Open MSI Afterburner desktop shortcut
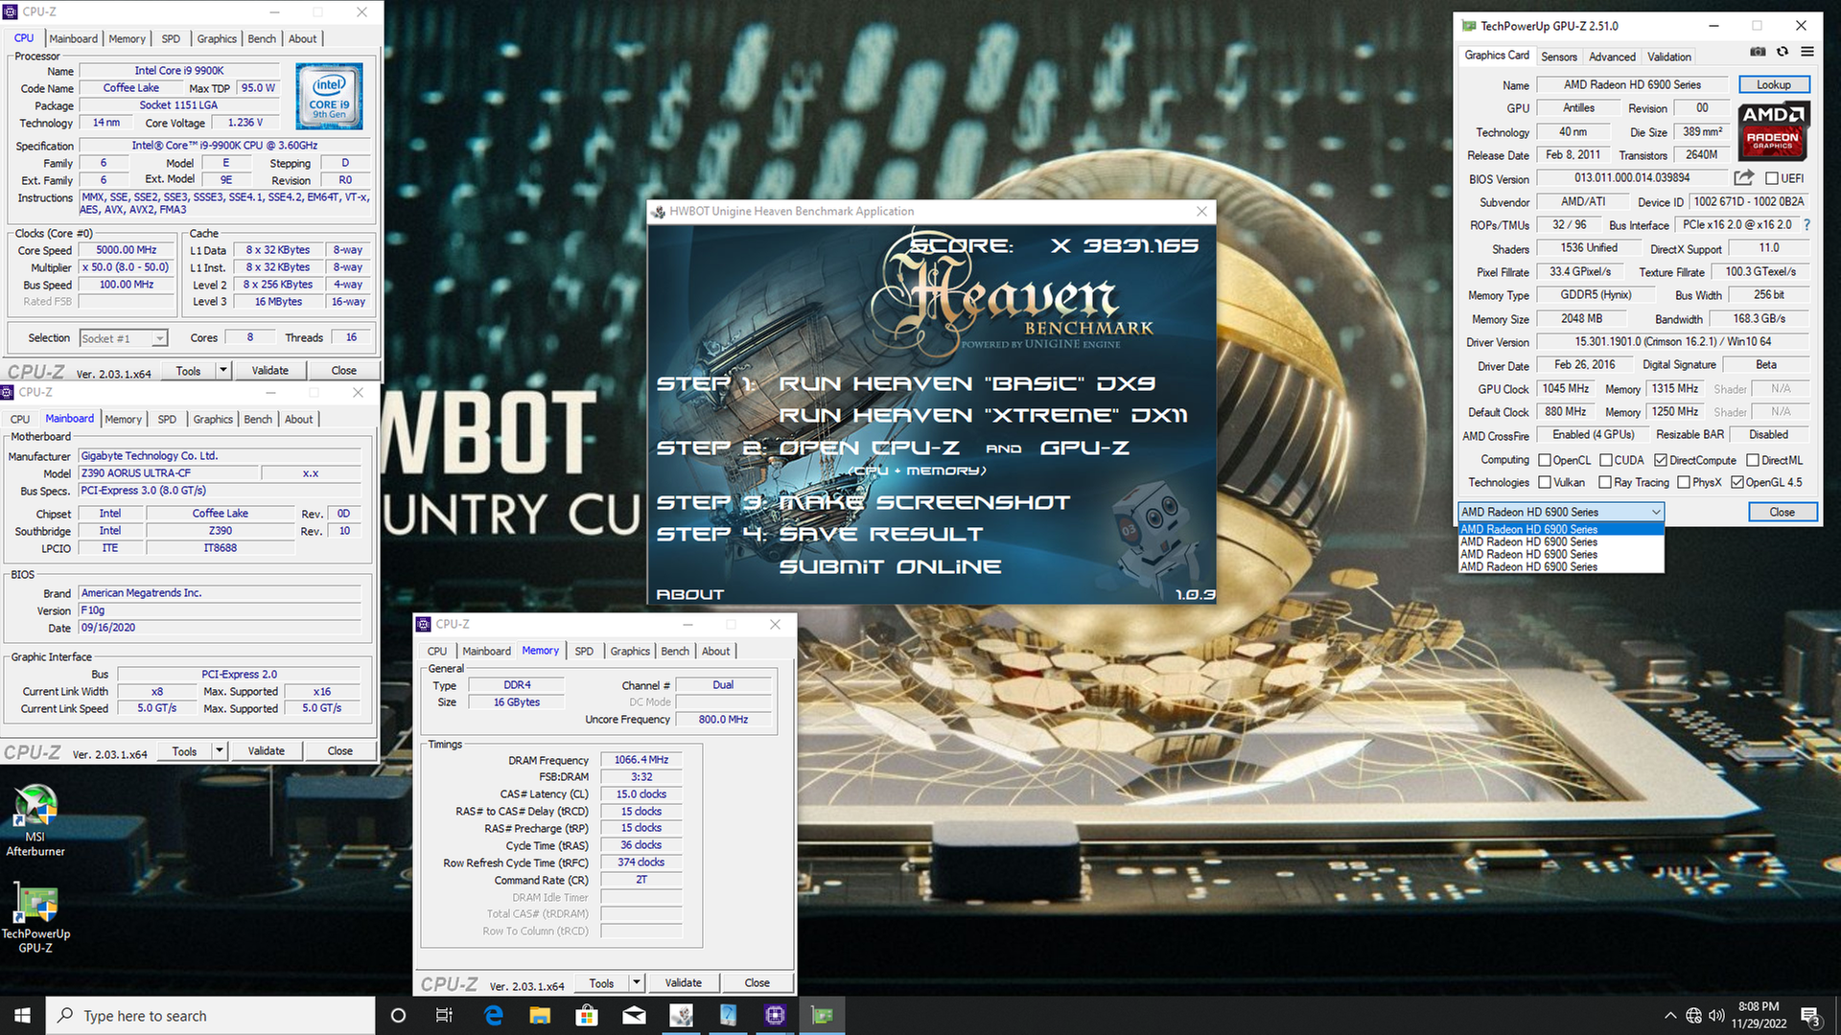The height and width of the screenshot is (1035, 1841). 35,820
